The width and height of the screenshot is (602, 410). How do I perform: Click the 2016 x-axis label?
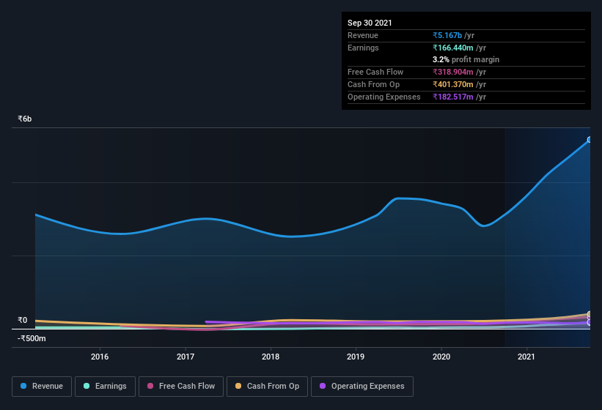point(100,357)
